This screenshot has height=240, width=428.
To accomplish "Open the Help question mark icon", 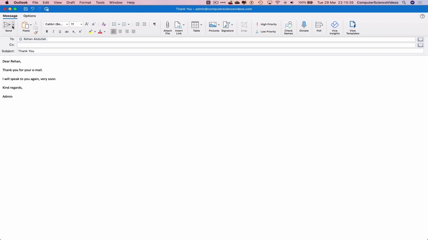I will tap(422, 16).
